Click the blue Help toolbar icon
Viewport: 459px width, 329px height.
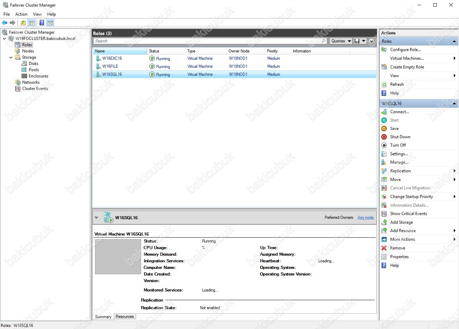[42, 23]
